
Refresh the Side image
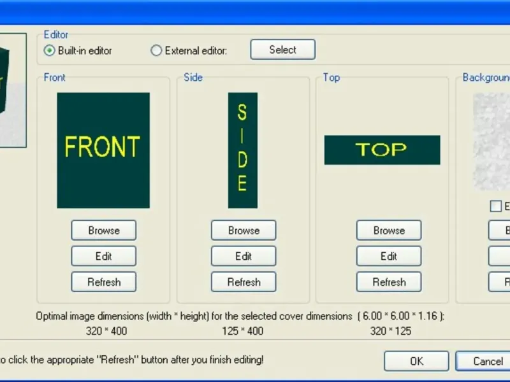pyautogui.click(x=244, y=281)
